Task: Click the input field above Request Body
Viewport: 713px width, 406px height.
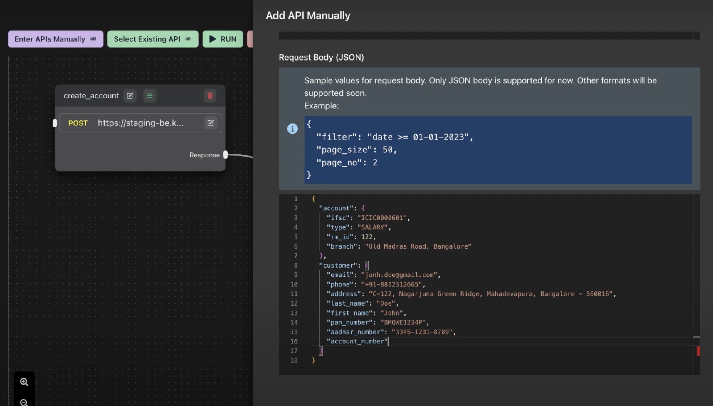Action: (x=485, y=36)
